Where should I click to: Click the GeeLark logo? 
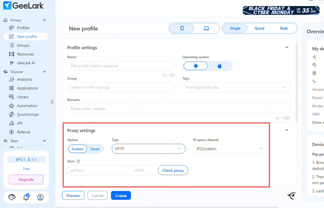[x=24, y=6]
